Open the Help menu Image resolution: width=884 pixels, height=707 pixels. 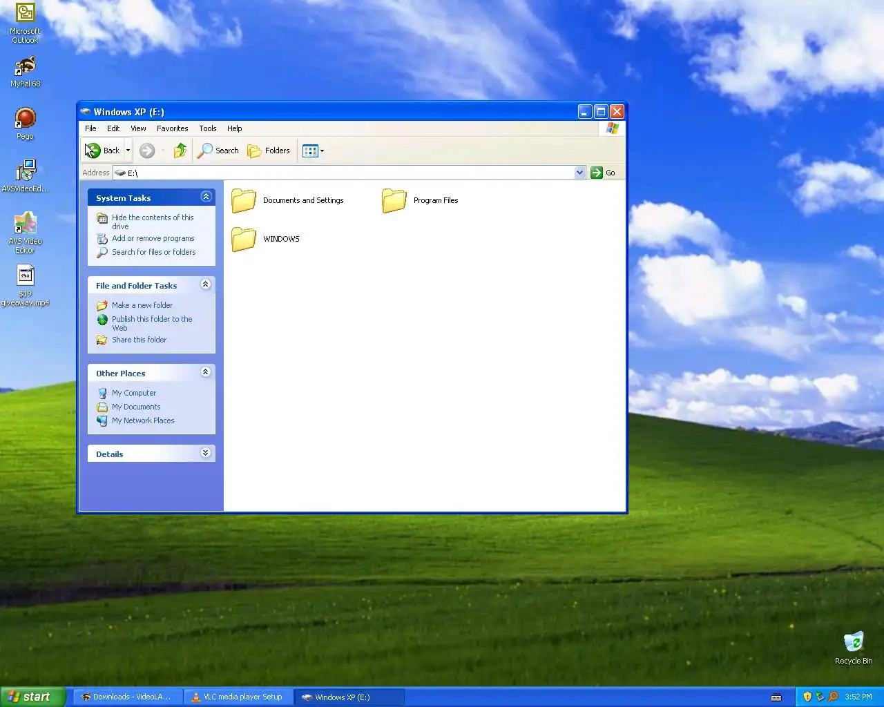(235, 128)
